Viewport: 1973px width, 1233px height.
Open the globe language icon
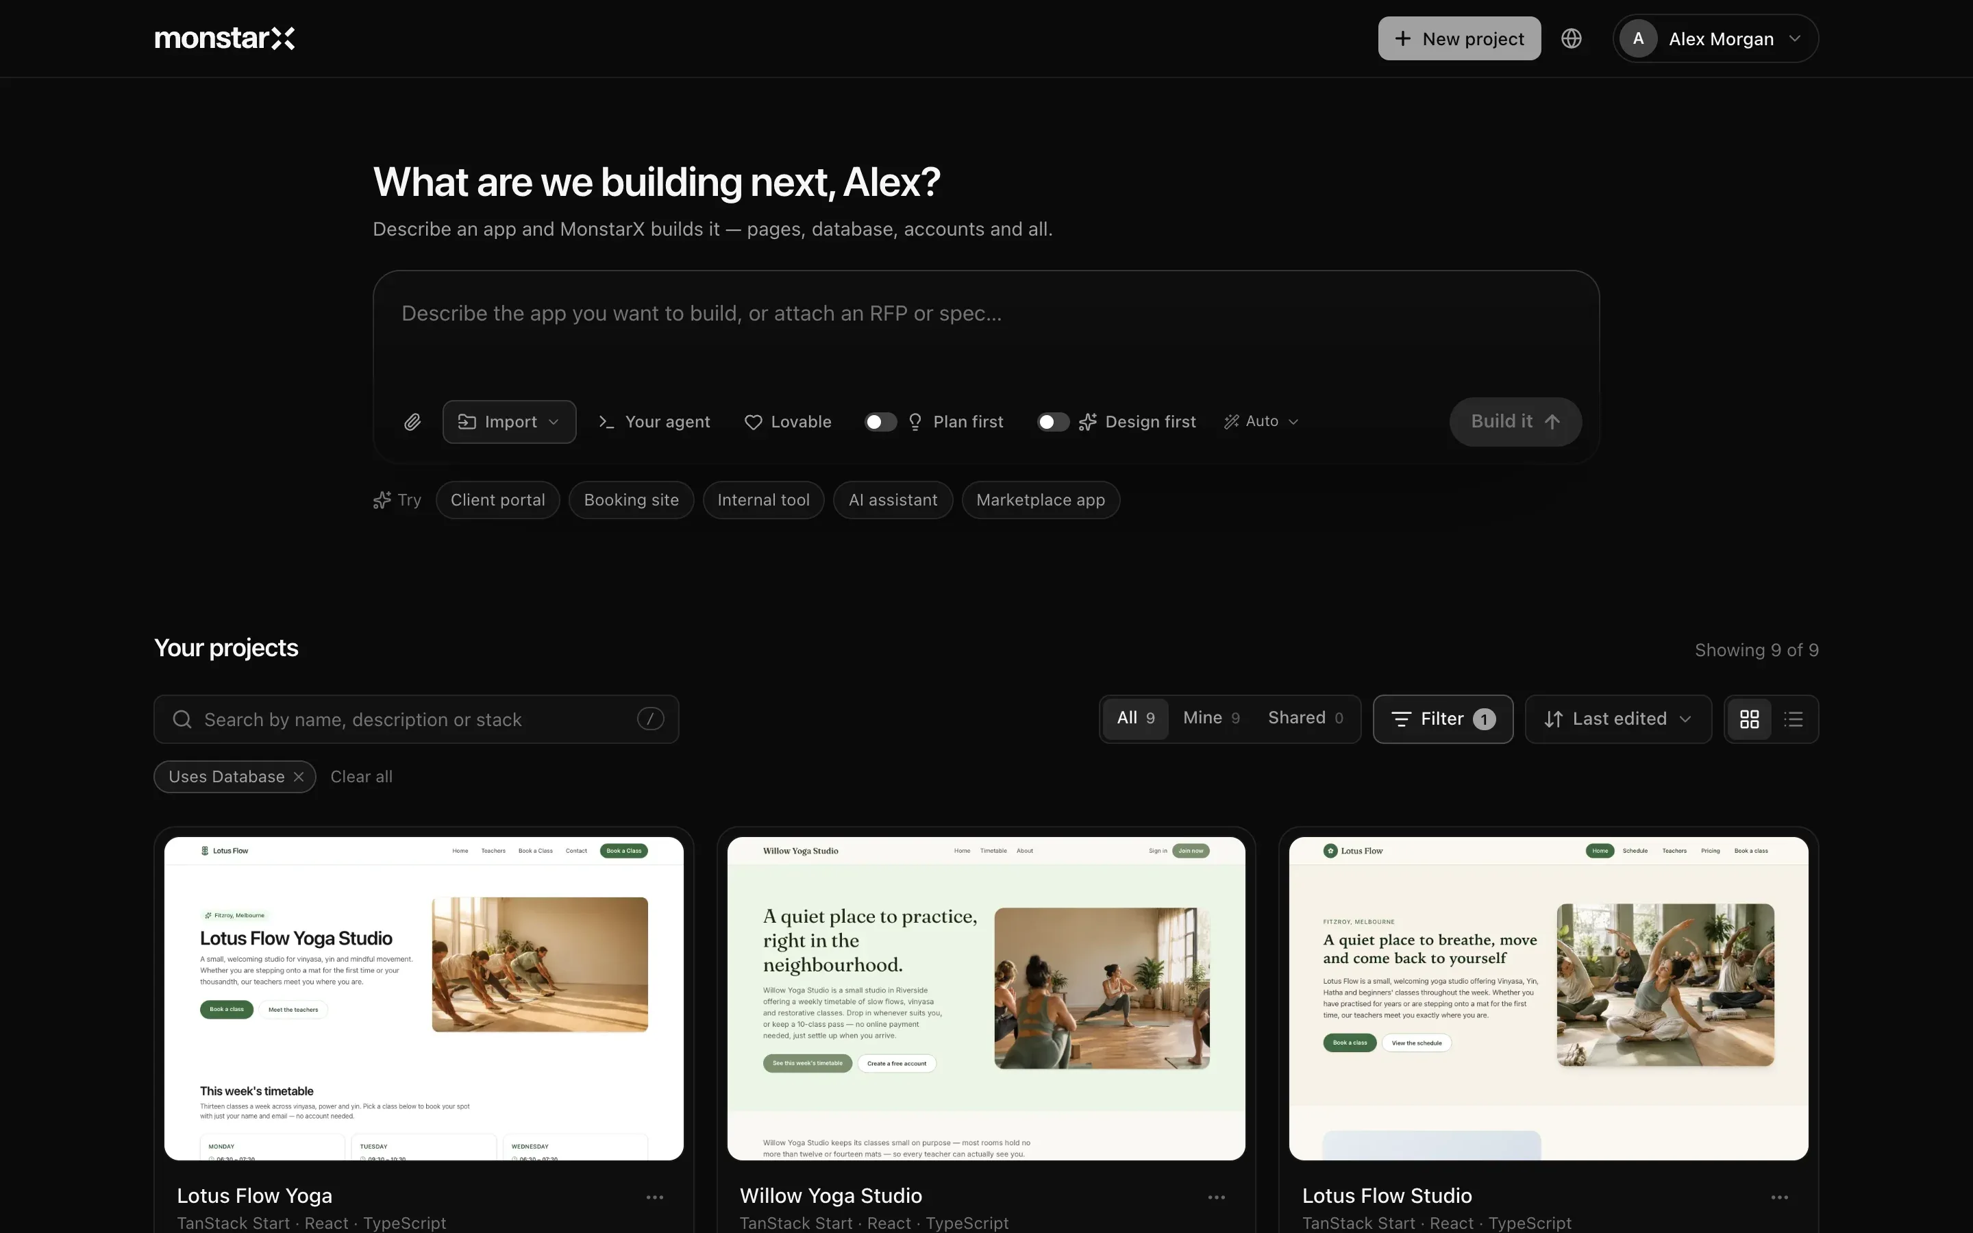[1571, 38]
